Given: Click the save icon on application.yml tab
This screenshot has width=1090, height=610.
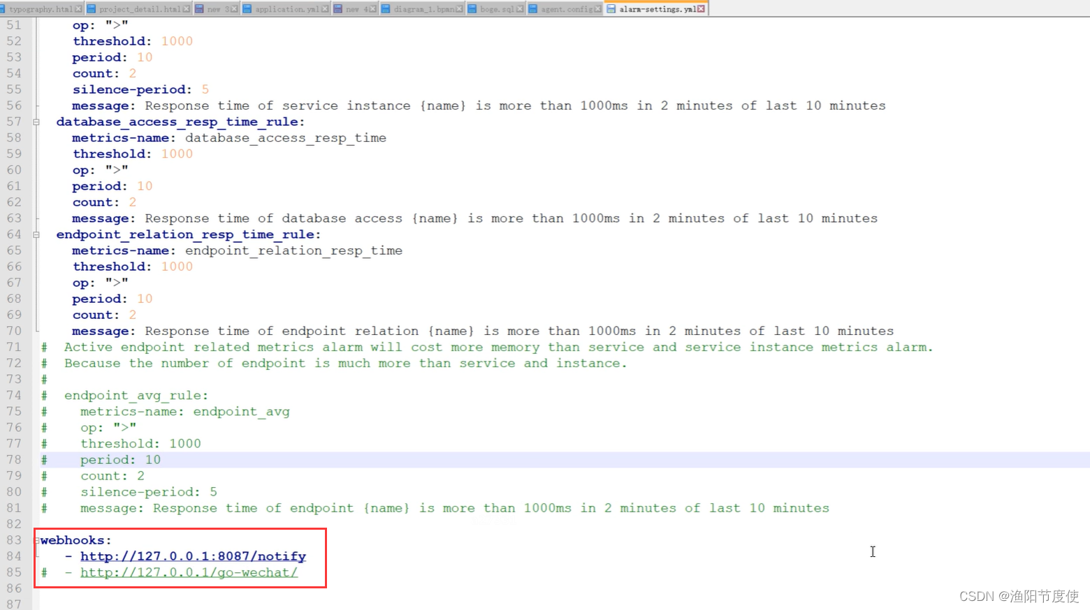Looking at the screenshot, I should click(x=247, y=9).
